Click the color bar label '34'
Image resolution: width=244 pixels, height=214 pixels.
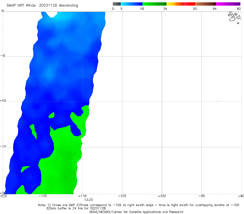point(165,9)
